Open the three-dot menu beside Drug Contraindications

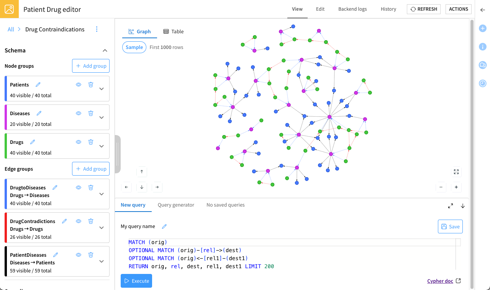point(97,29)
